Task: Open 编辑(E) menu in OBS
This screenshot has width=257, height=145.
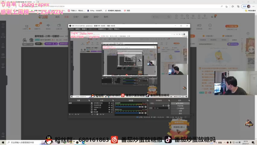Action: pyautogui.click(x=78, y=29)
